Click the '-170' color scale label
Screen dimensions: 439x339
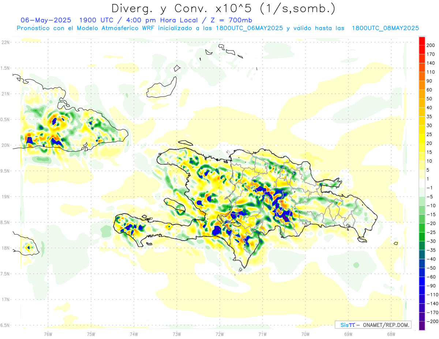pos(432,313)
